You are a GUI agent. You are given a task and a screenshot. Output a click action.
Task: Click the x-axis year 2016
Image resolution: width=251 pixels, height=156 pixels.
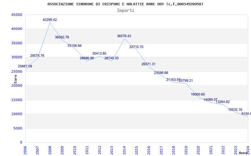pos(149,150)
